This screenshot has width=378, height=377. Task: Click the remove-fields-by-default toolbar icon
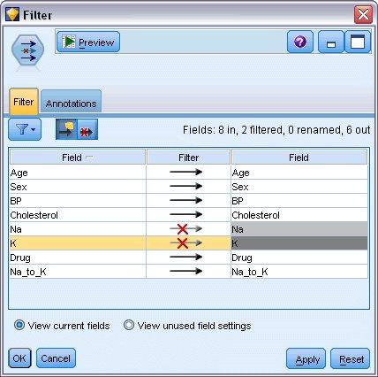[87, 129]
